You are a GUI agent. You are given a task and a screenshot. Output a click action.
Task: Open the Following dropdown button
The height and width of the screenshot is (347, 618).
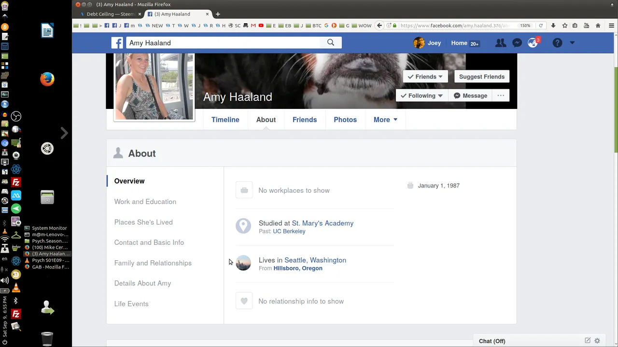click(422, 95)
